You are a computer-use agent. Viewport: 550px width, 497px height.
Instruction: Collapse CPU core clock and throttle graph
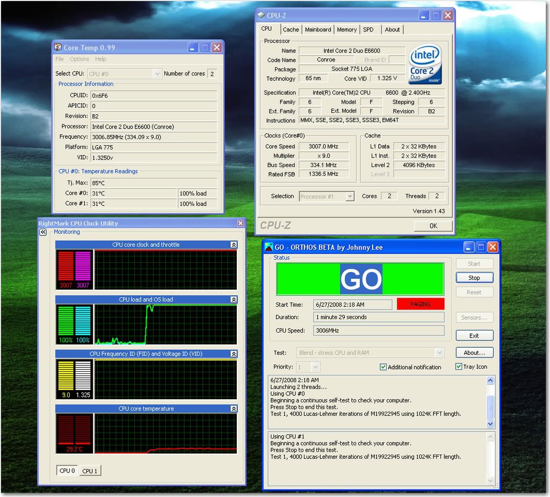tap(234, 244)
